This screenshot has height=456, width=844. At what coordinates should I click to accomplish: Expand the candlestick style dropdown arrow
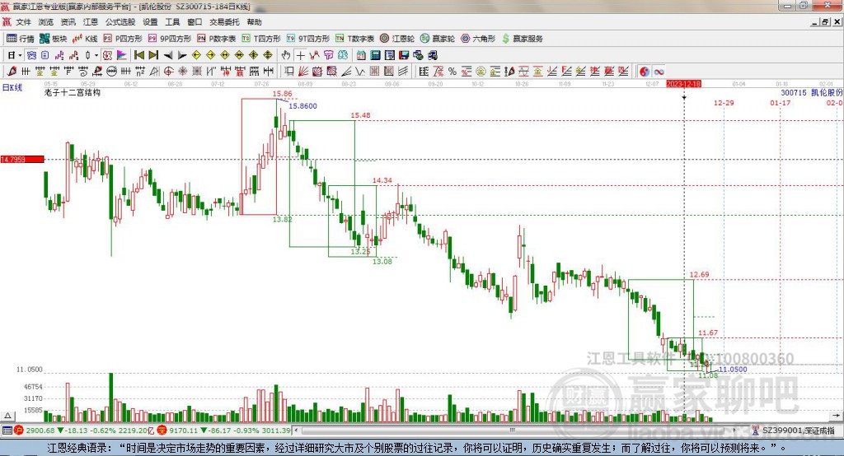[96, 55]
